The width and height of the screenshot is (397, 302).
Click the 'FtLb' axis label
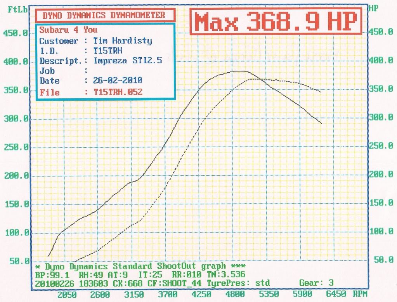[17, 10]
